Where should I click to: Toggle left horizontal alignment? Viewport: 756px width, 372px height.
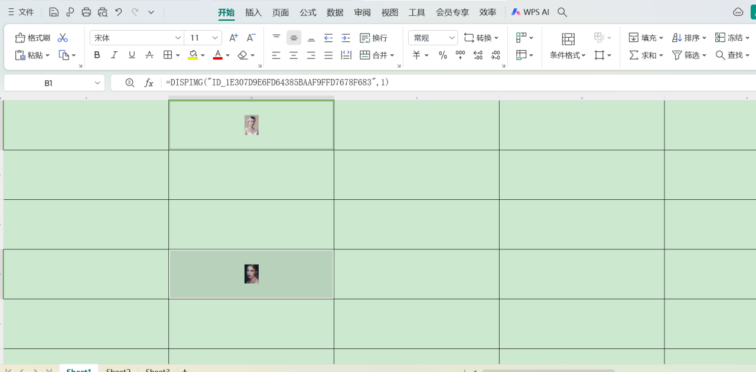click(x=276, y=55)
